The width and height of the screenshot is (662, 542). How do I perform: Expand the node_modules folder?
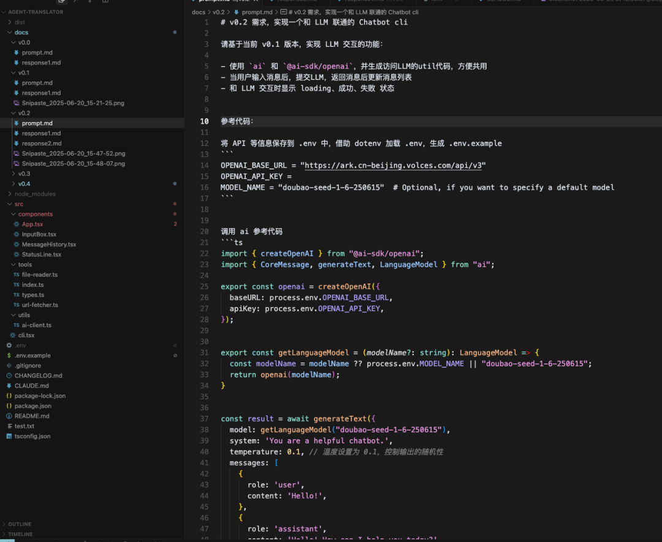(10, 194)
